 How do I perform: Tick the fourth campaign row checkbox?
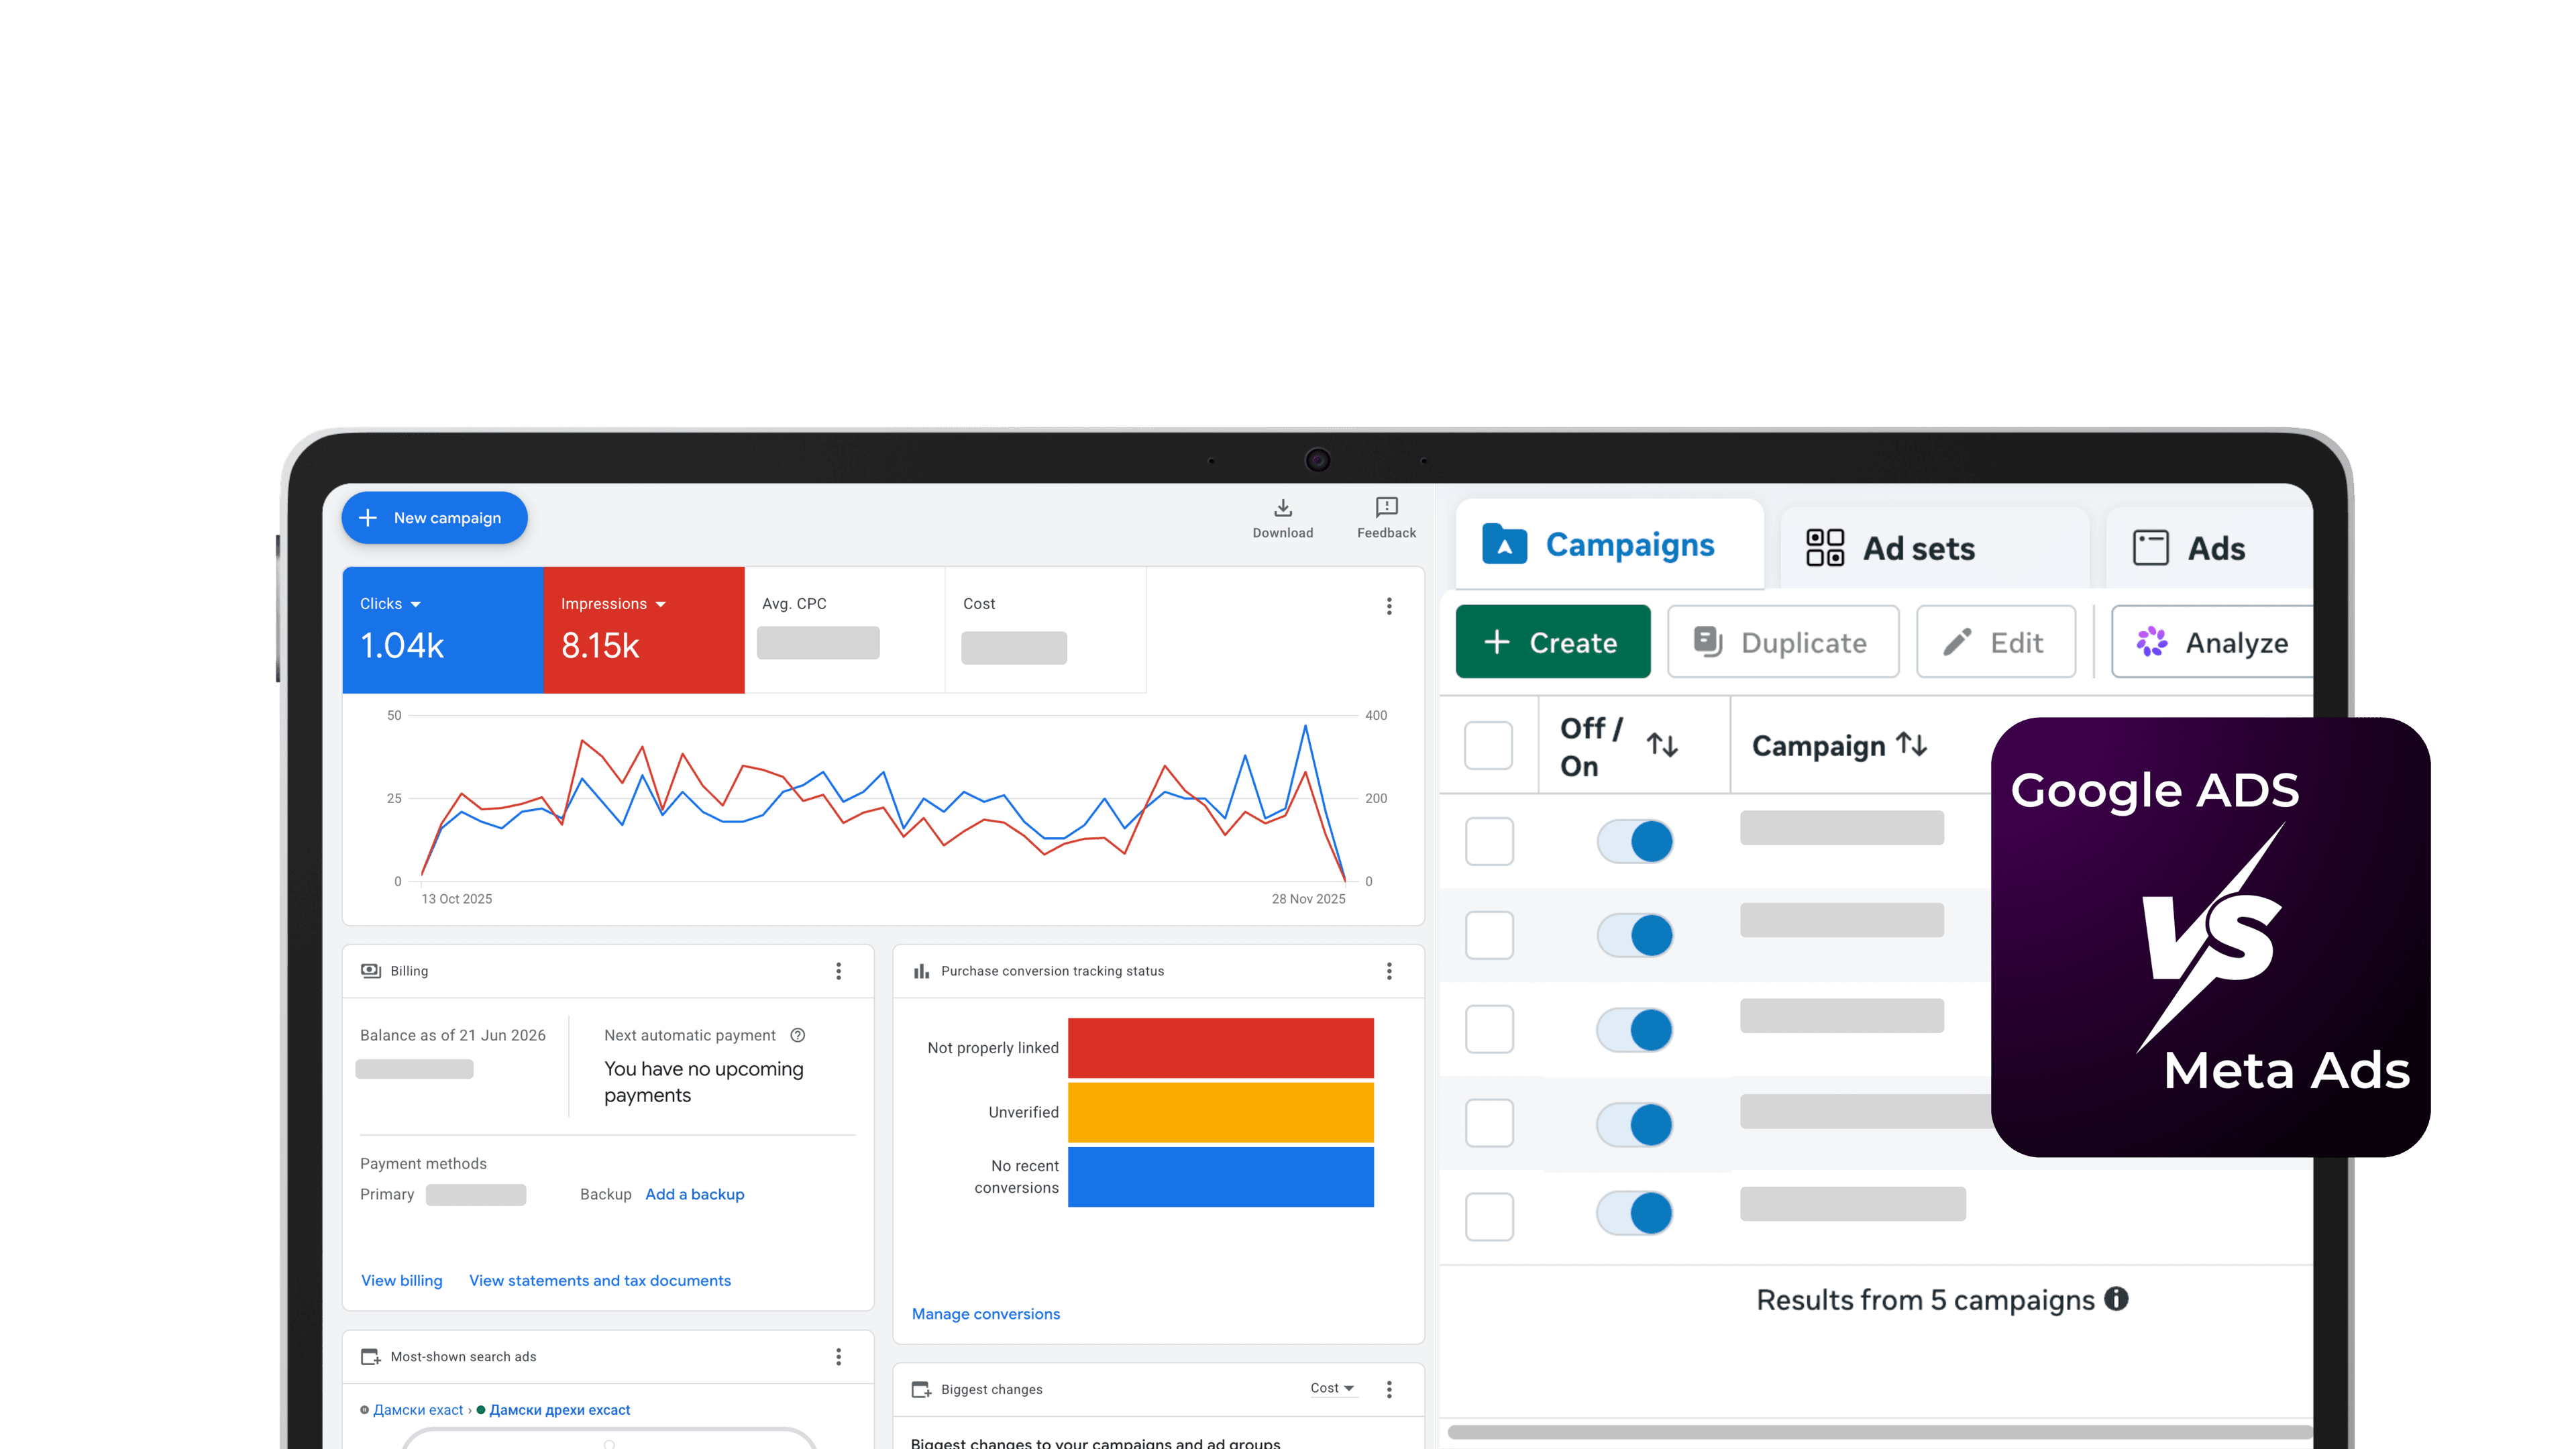[x=1489, y=1123]
